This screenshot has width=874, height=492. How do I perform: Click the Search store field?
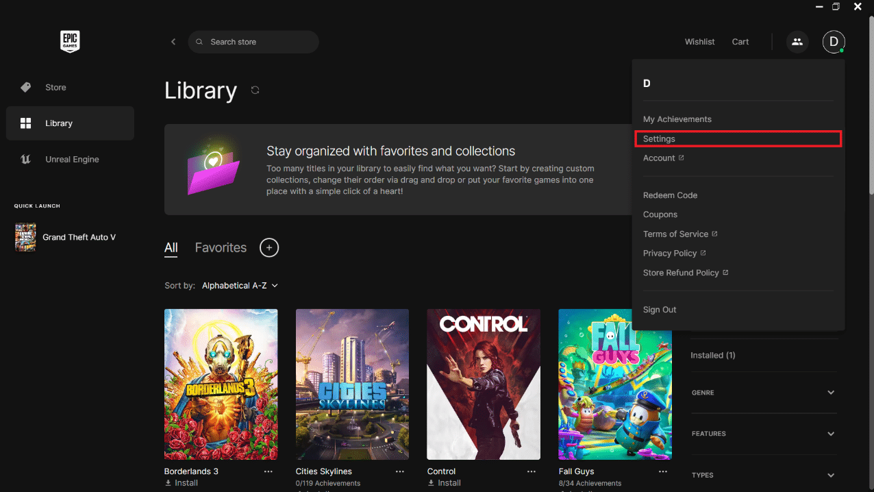point(253,42)
